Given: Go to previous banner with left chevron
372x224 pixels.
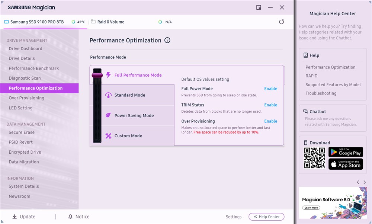Looking at the screenshot, I should tap(358, 182).
